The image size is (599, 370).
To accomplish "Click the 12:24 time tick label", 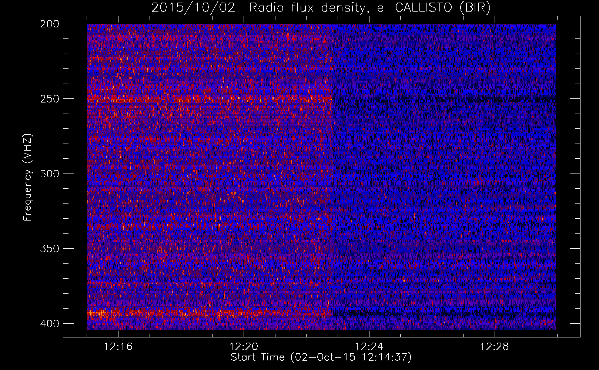I will coord(369,347).
